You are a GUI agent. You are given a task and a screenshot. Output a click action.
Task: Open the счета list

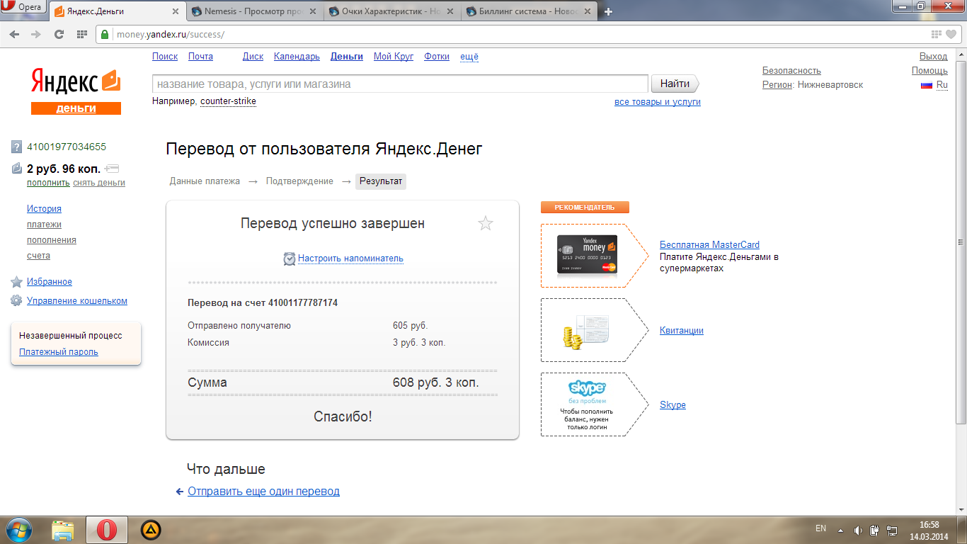click(38, 256)
